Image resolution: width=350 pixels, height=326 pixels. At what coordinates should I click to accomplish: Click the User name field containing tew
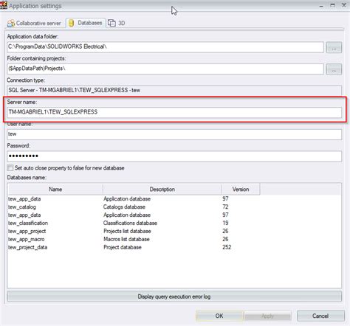click(174, 134)
